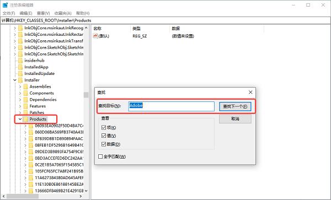Click tree pane scroll-down arrow

tap(86, 191)
